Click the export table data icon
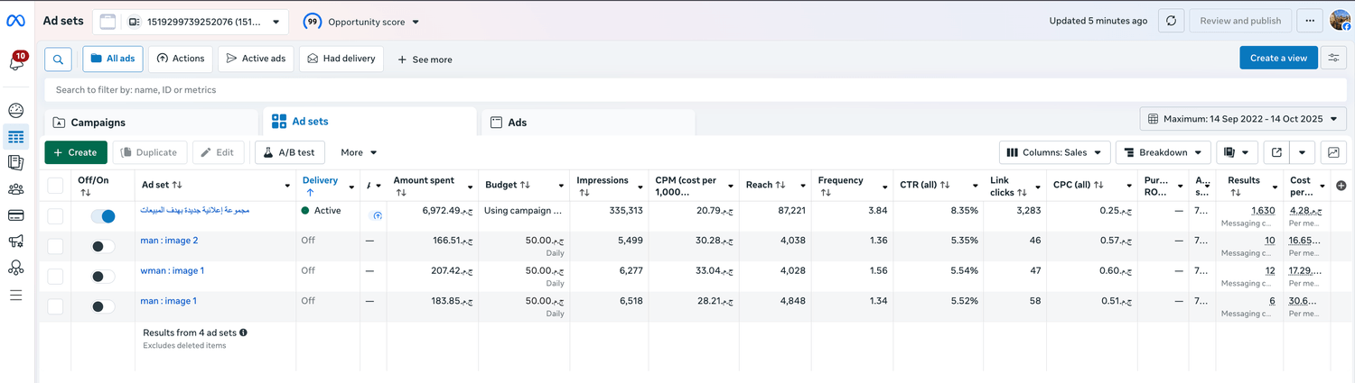This screenshot has height=383, width=1355. pyautogui.click(x=1276, y=152)
